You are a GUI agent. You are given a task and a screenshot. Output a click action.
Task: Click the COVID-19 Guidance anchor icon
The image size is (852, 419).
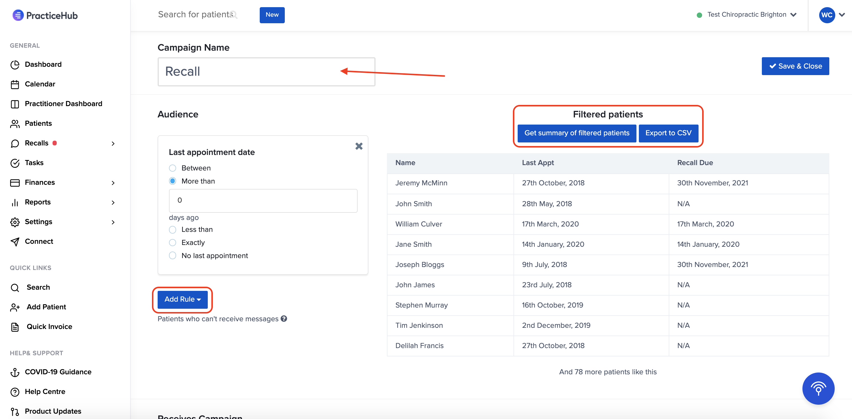[15, 372]
